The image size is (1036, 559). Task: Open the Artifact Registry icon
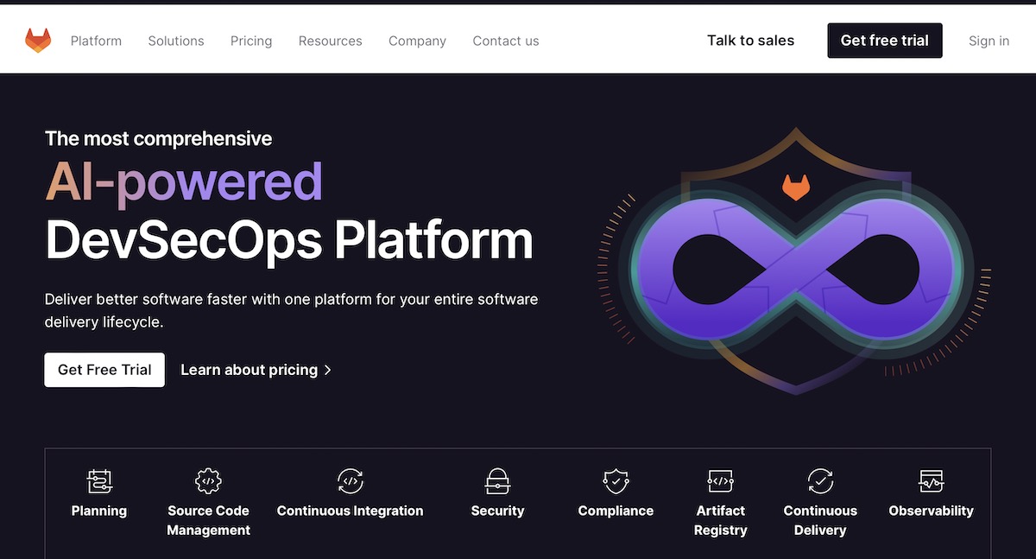click(721, 480)
